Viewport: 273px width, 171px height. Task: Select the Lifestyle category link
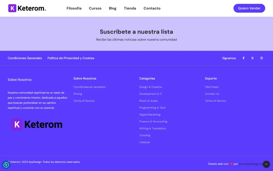(x=144, y=142)
